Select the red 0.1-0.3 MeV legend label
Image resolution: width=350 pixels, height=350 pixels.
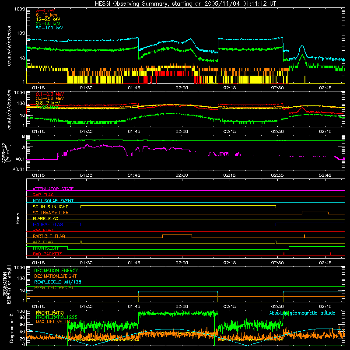[x=50, y=94]
